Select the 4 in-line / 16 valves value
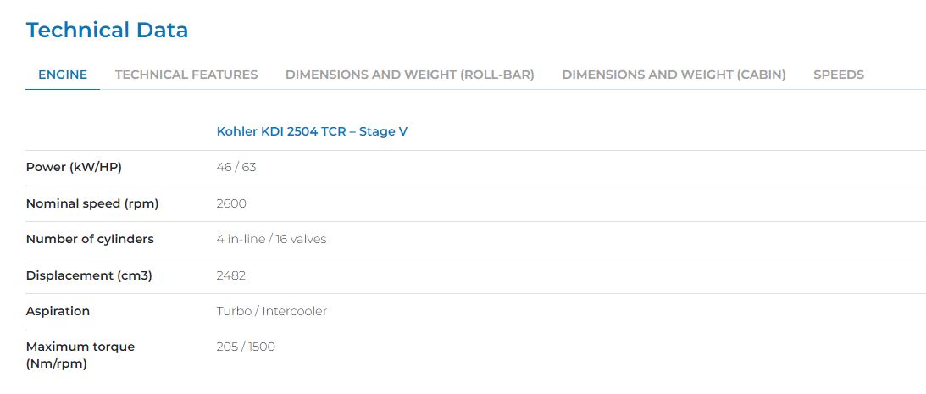This screenshot has height=394, width=926. (x=271, y=239)
